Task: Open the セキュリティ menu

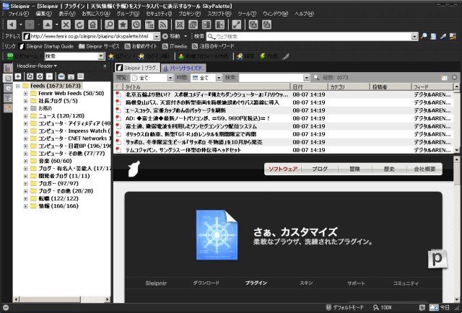Action: coord(159,14)
